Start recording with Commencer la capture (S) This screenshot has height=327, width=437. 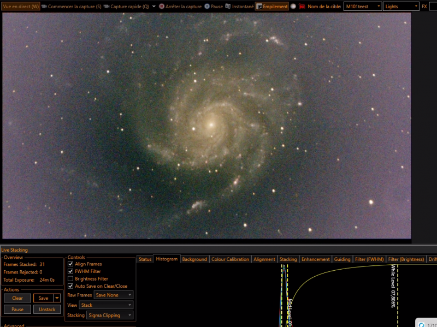pos(72,7)
